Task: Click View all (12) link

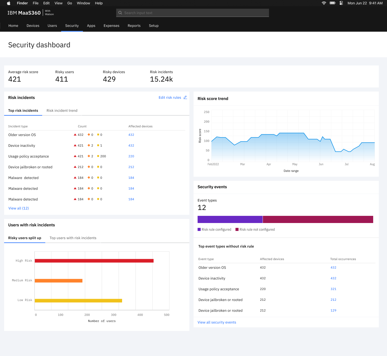Action: [x=19, y=208]
